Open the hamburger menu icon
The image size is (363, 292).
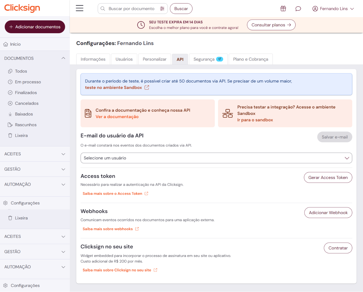click(79, 8)
